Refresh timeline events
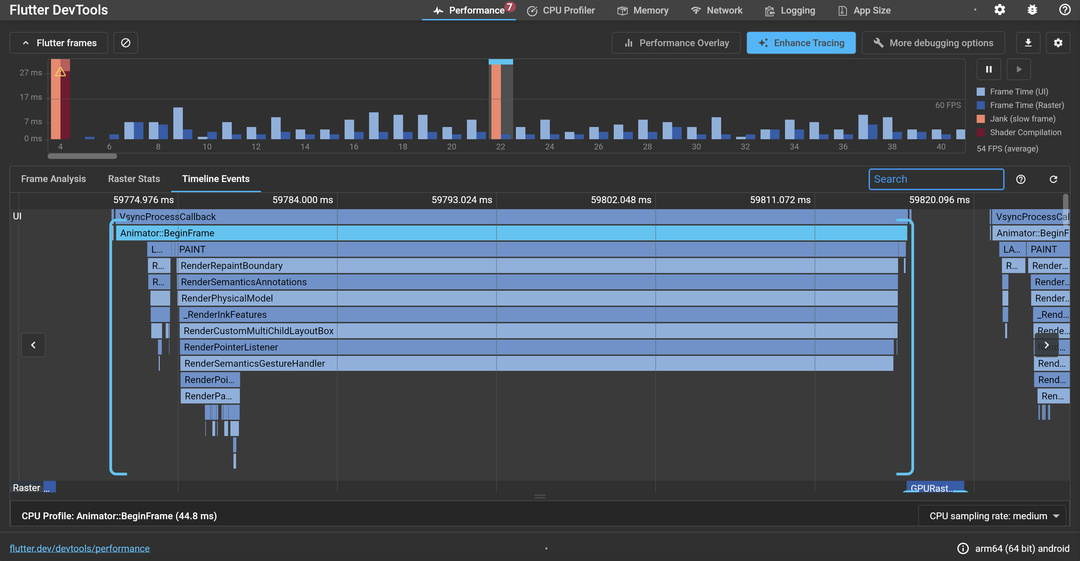Image resolution: width=1080 pixels, height=561 pixels. (1053, 179)
